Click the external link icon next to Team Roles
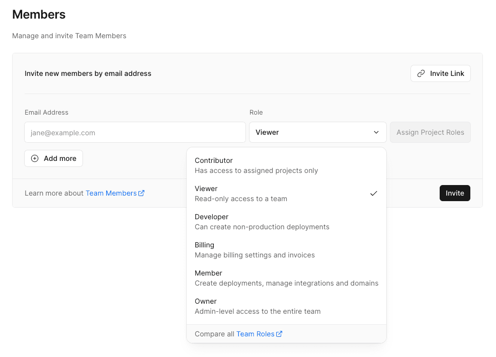 [280, 333]
